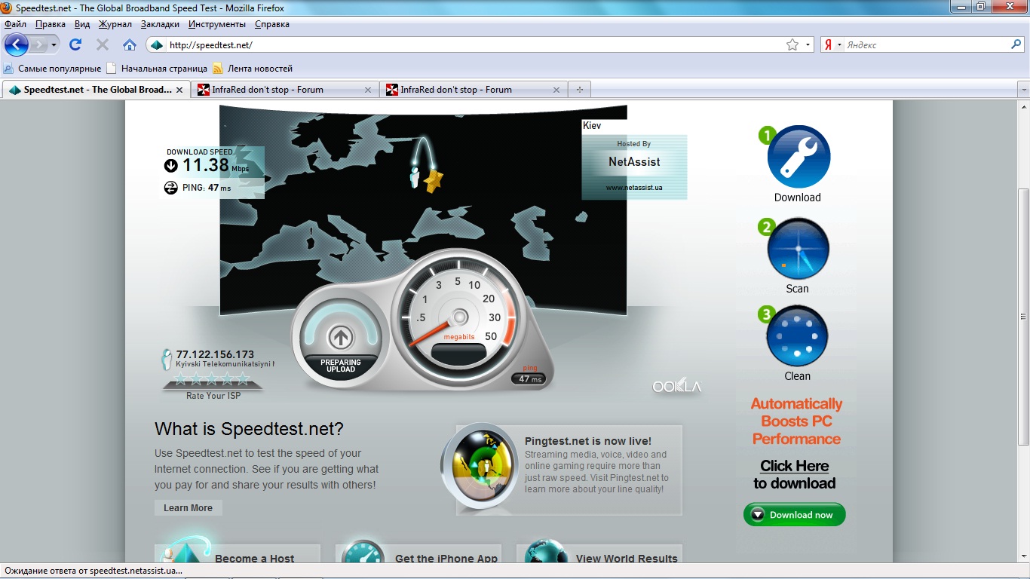Click the blue Clean icon

(797, 336)
